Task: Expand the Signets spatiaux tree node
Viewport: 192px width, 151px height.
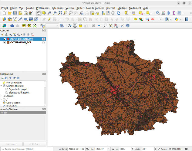Action: pyautogui.click(x=1, y=86)
